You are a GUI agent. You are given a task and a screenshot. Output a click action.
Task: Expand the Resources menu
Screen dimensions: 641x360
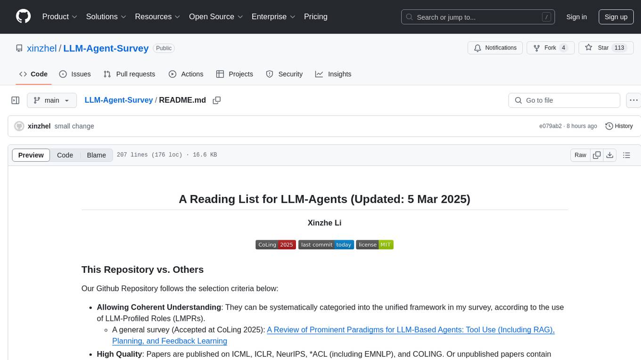tap(157, 16)
